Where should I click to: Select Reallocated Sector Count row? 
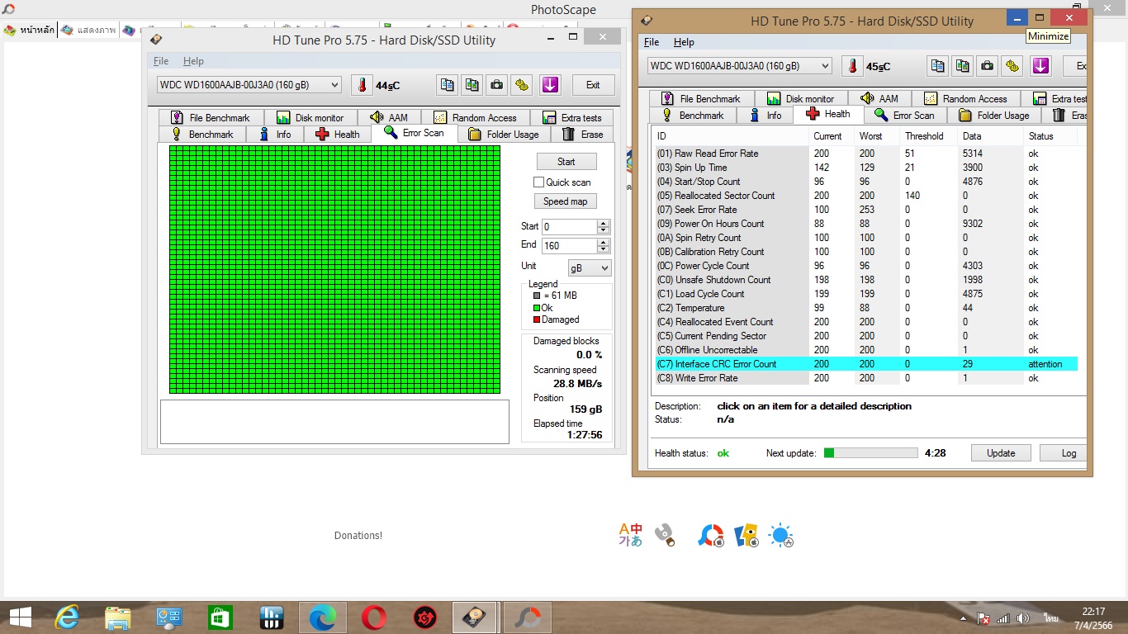(x=866, y=196)
